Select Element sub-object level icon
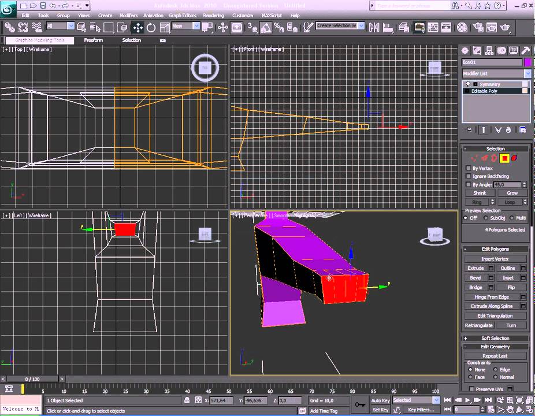The image size is (535, 416). click(514, 158)
